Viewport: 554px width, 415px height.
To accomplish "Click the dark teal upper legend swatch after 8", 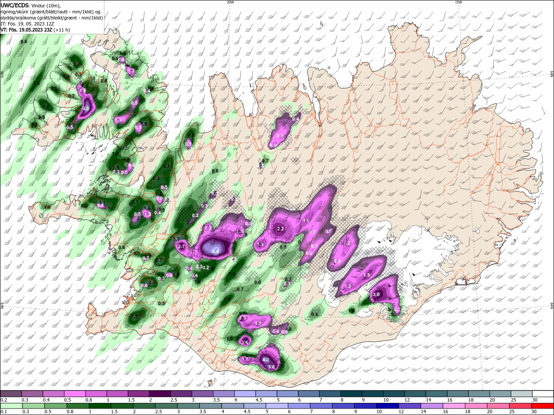I will pos(351,394).
